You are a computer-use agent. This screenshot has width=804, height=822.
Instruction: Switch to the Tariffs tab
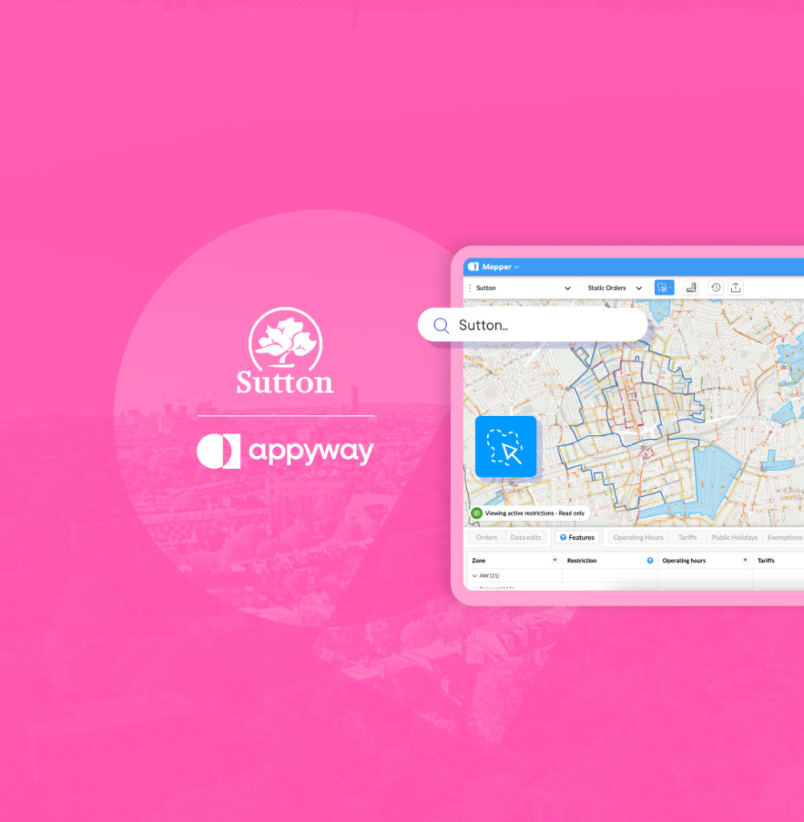click(687, 536)
